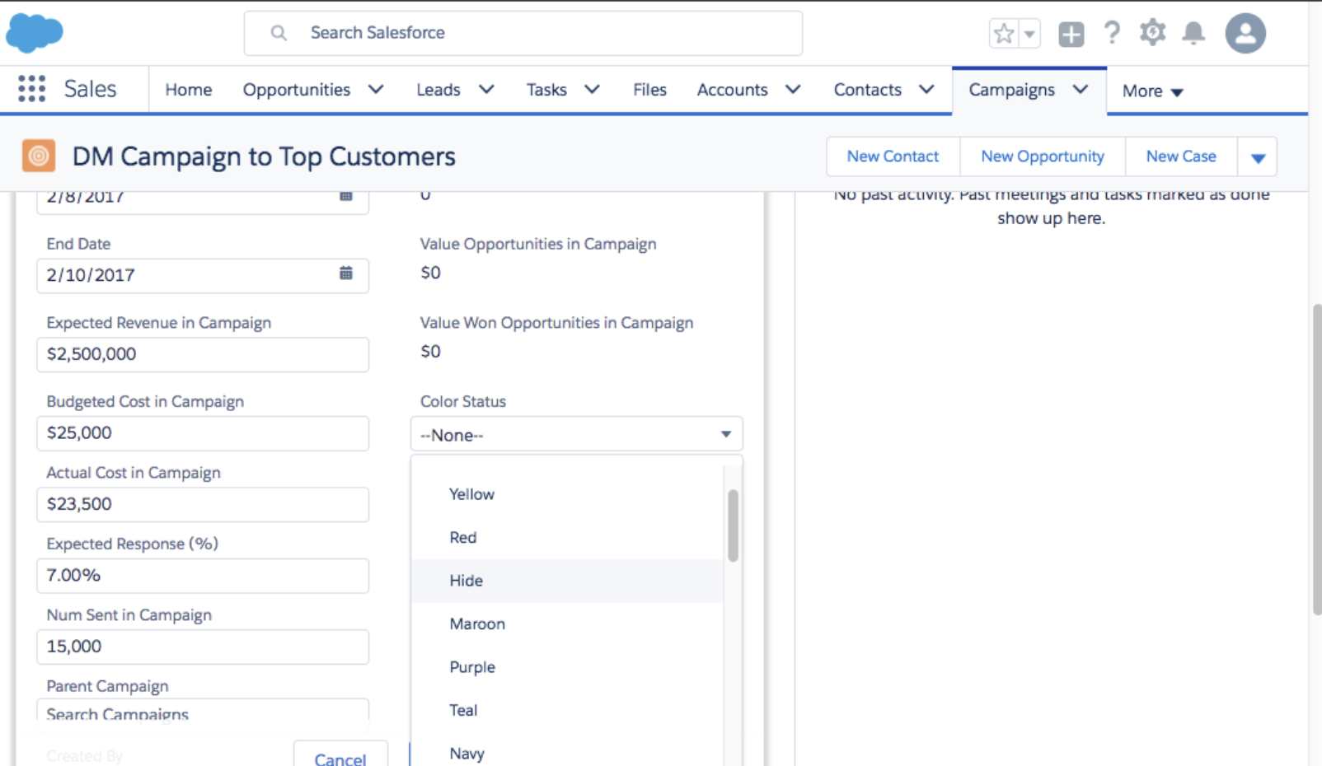Expand the Opportunities tab chevron

pyautogui.click(x=376, y=89)
